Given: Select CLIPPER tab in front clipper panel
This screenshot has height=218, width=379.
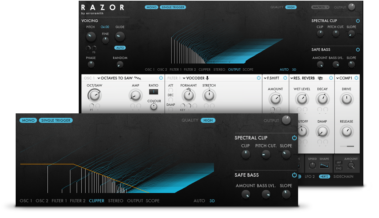Looking at the screenshot, I should pos(97,201).
